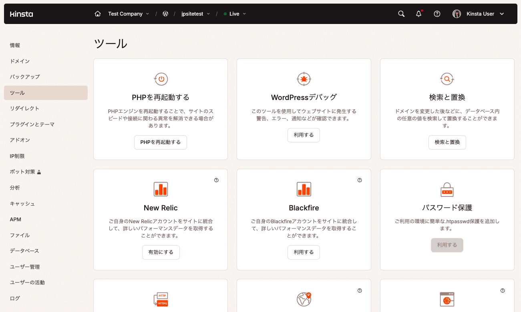521x312 pixels.
Task: Click the password protection lock icon
Action: [x=447, y=189]
